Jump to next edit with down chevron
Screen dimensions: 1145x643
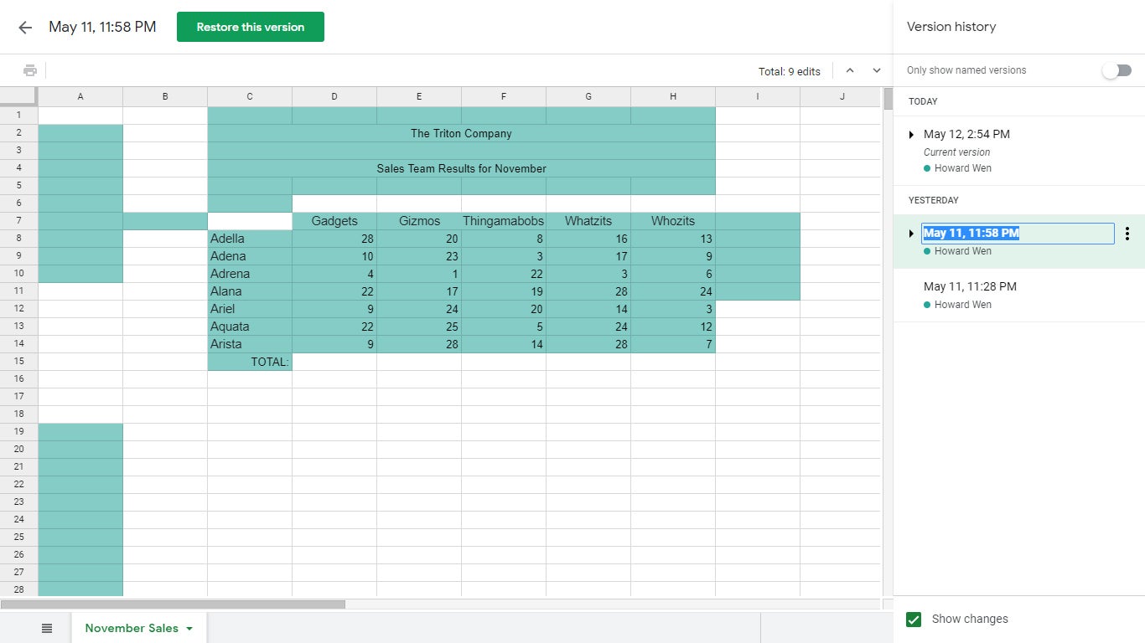(877, 71)
